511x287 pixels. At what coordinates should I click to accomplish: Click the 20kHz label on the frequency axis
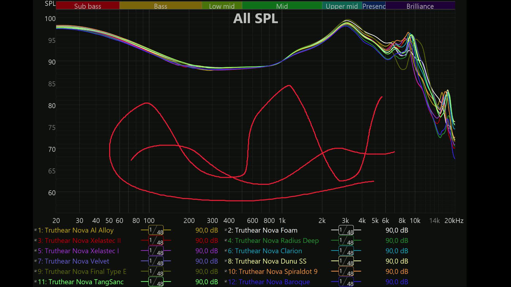coord(454,221)
